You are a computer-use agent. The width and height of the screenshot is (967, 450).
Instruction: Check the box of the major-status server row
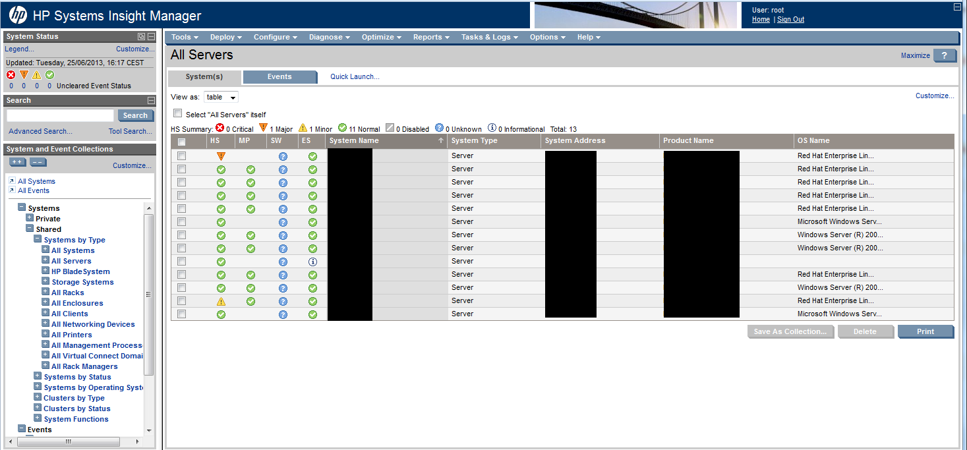tap(182, 156)
